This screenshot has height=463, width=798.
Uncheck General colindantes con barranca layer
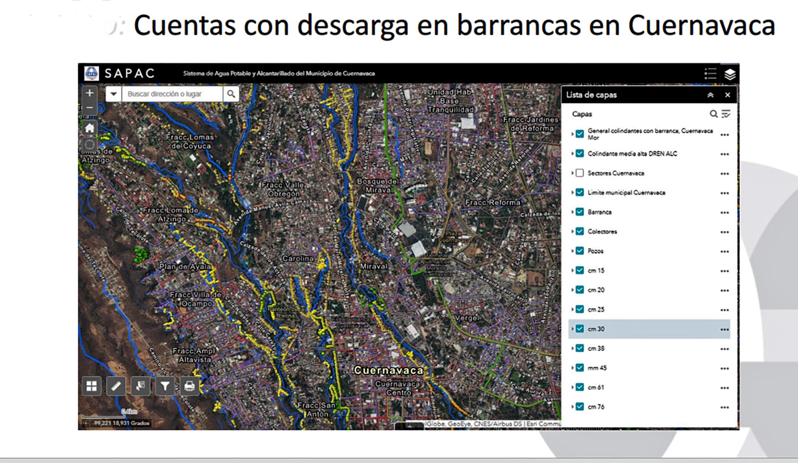(x=580, y=134)
